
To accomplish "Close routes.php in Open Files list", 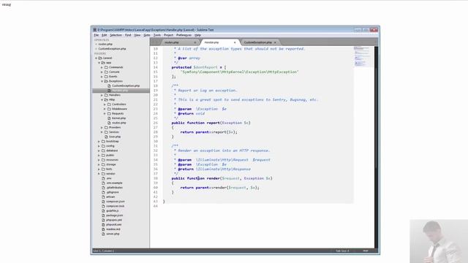I will click(96, 44).
